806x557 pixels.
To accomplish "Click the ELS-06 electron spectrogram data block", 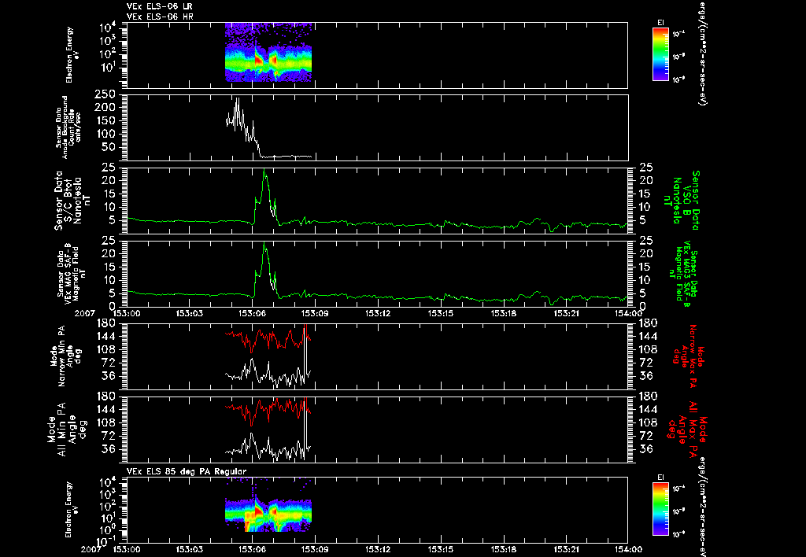I will click(268, 53).
